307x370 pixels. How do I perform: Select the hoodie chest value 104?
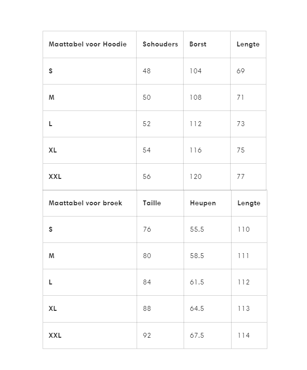coord(195,71)
